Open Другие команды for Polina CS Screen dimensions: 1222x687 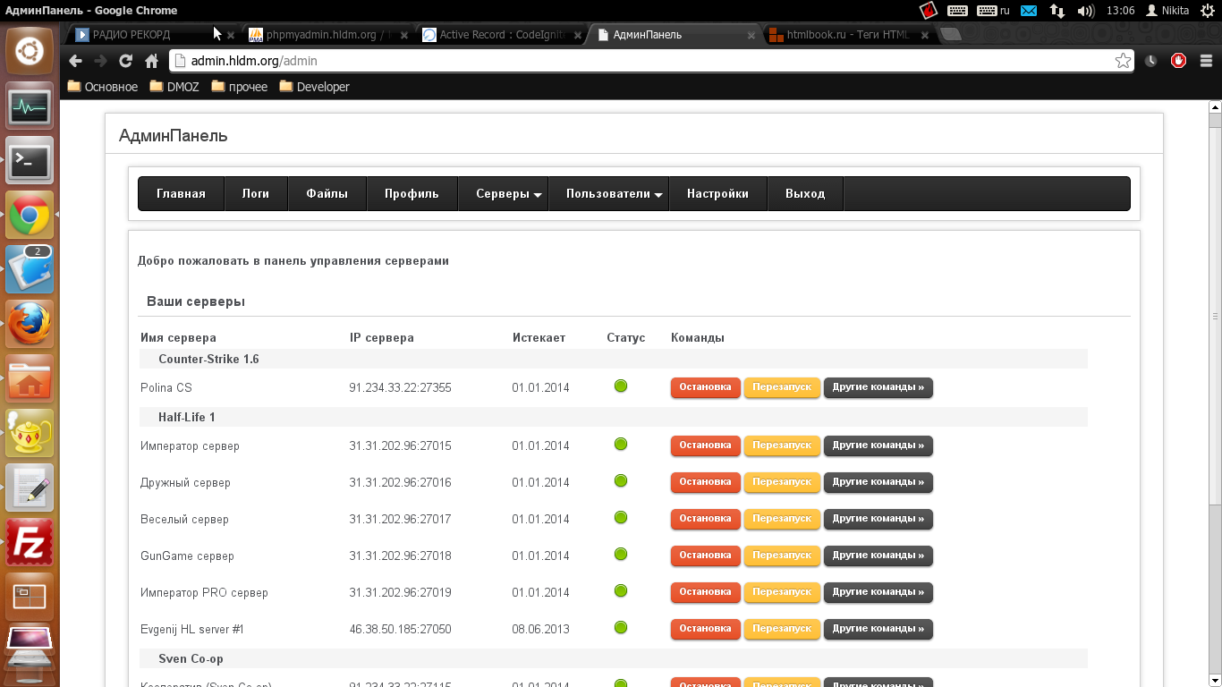tap(878, 387)
